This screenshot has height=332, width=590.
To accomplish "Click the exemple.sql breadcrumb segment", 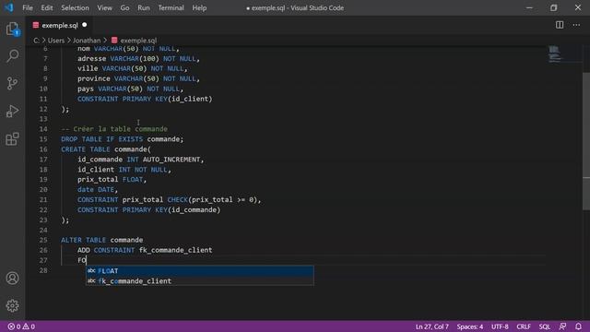I will pyautogui.click(x=138, y=41).
